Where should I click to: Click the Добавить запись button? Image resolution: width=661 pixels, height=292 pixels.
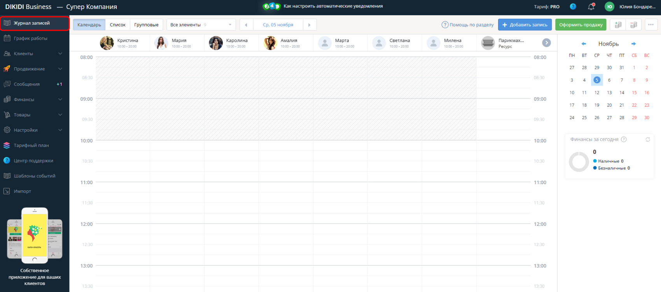click(525, 25)
